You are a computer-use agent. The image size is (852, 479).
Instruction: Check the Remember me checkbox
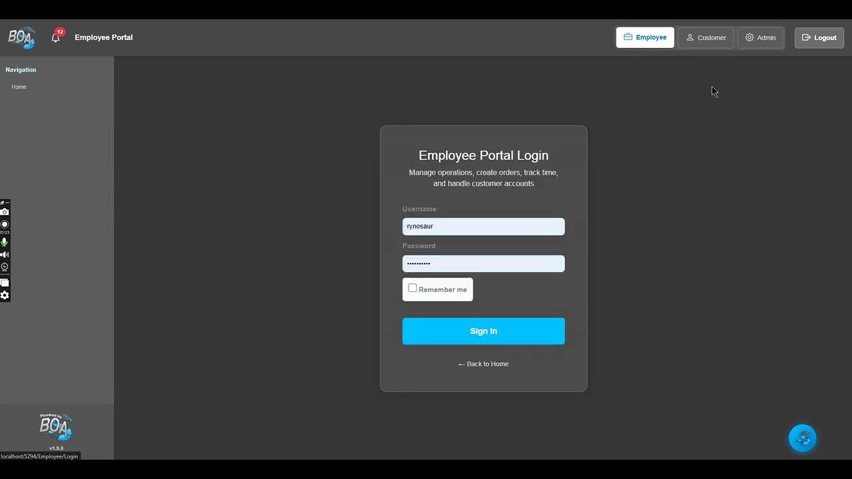(413, 288)
